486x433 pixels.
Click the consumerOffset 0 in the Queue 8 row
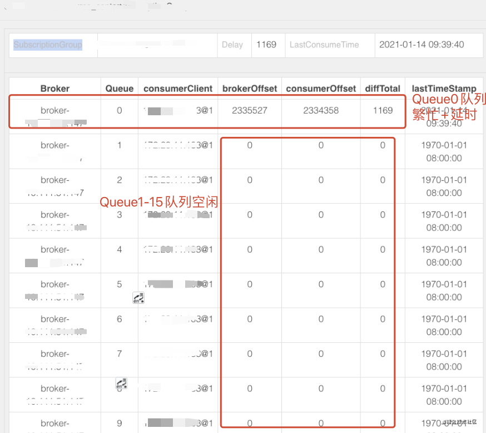[x=321, y=388]
